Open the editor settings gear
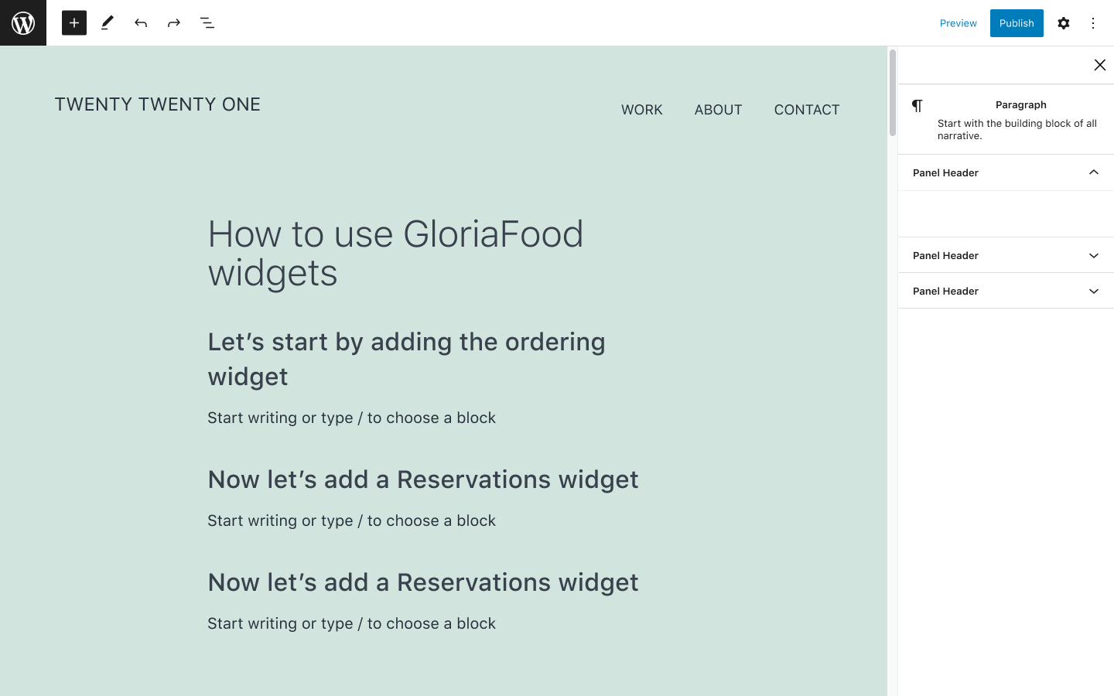 point(1064,22)
